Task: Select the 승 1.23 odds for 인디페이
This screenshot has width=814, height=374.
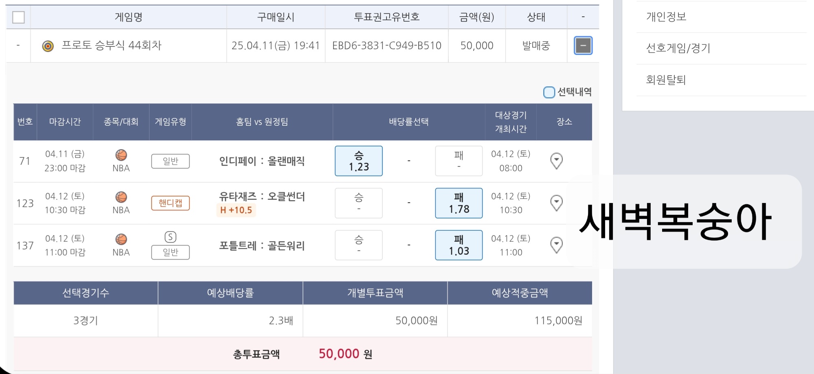Action: (358, 161)
